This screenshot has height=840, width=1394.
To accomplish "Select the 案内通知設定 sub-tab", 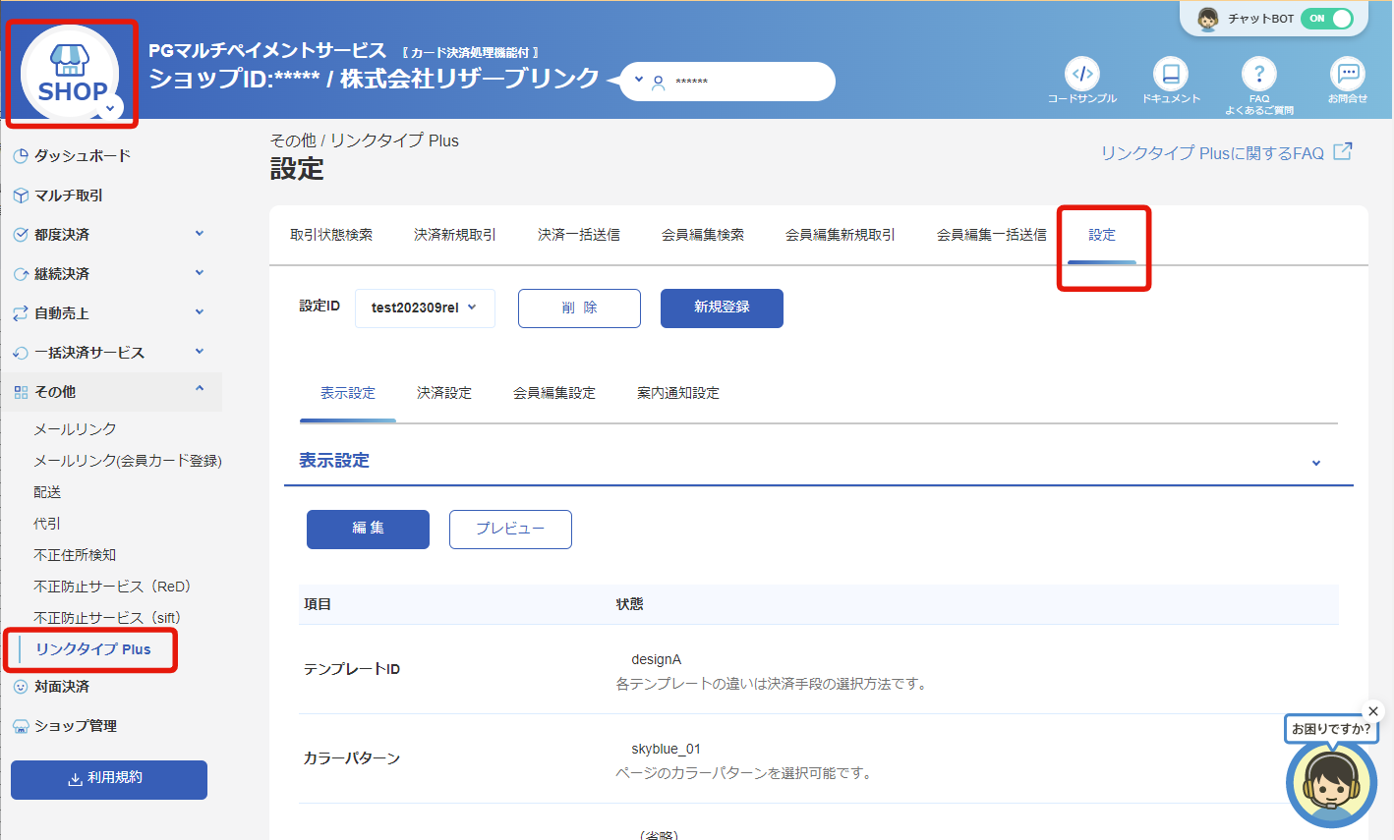I will point(678,393).
